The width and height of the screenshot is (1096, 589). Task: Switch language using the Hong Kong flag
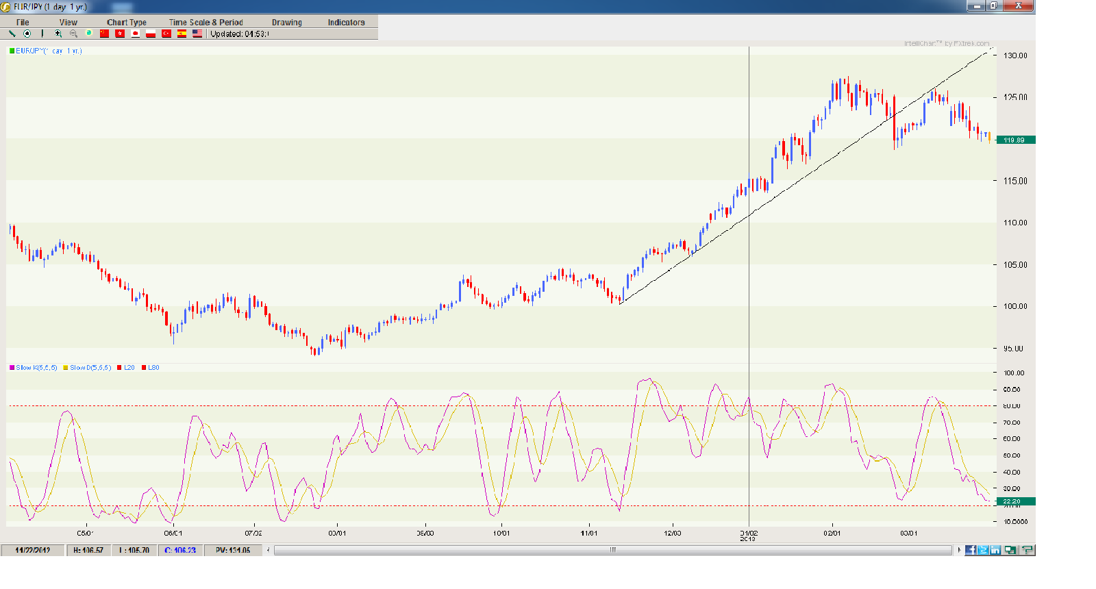120,34
